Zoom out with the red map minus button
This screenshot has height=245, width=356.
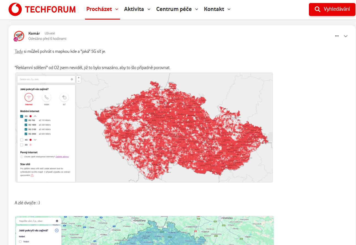(79, 81)
